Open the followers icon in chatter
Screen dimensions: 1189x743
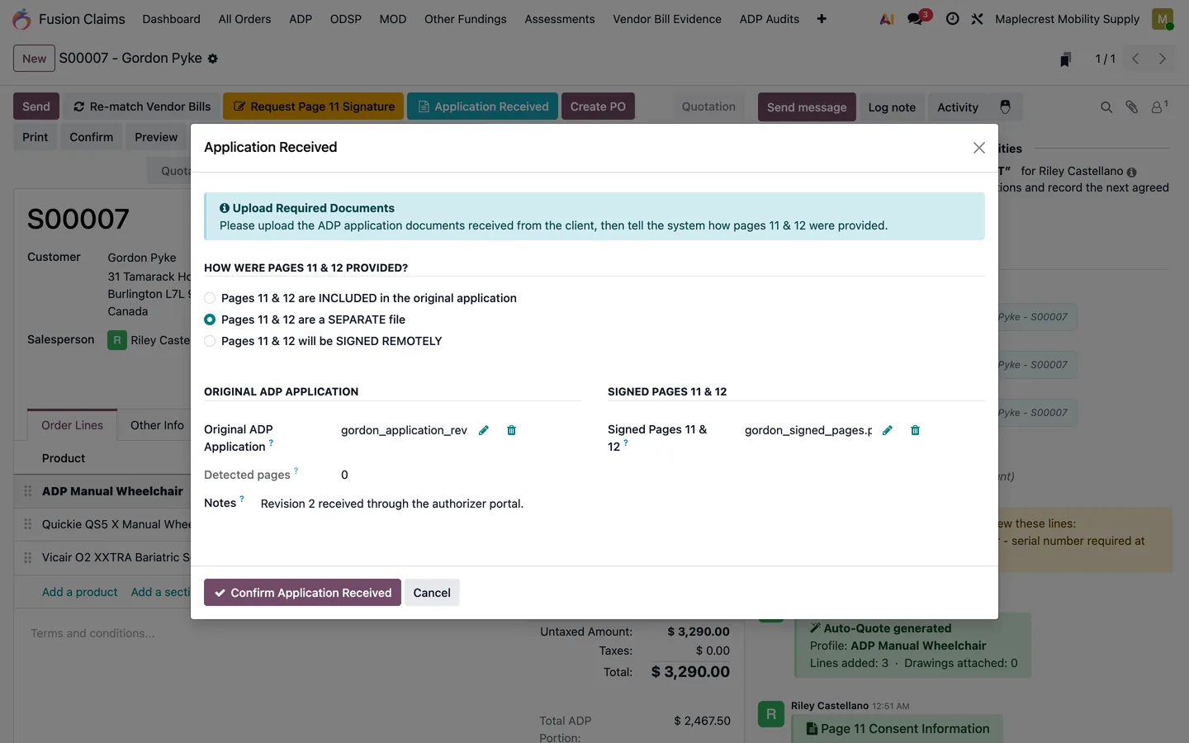pyautogui.click(x=1159, y=106)
